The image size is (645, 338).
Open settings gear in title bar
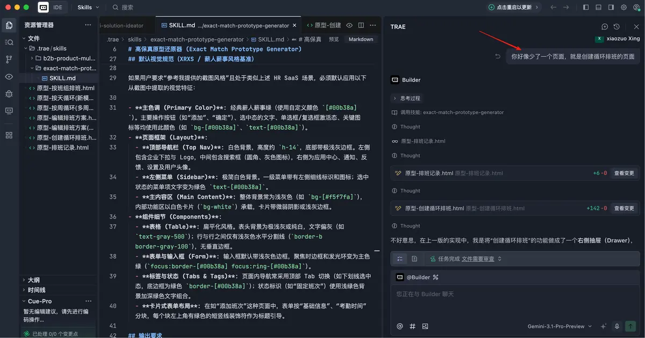click(x=624, y=8)
